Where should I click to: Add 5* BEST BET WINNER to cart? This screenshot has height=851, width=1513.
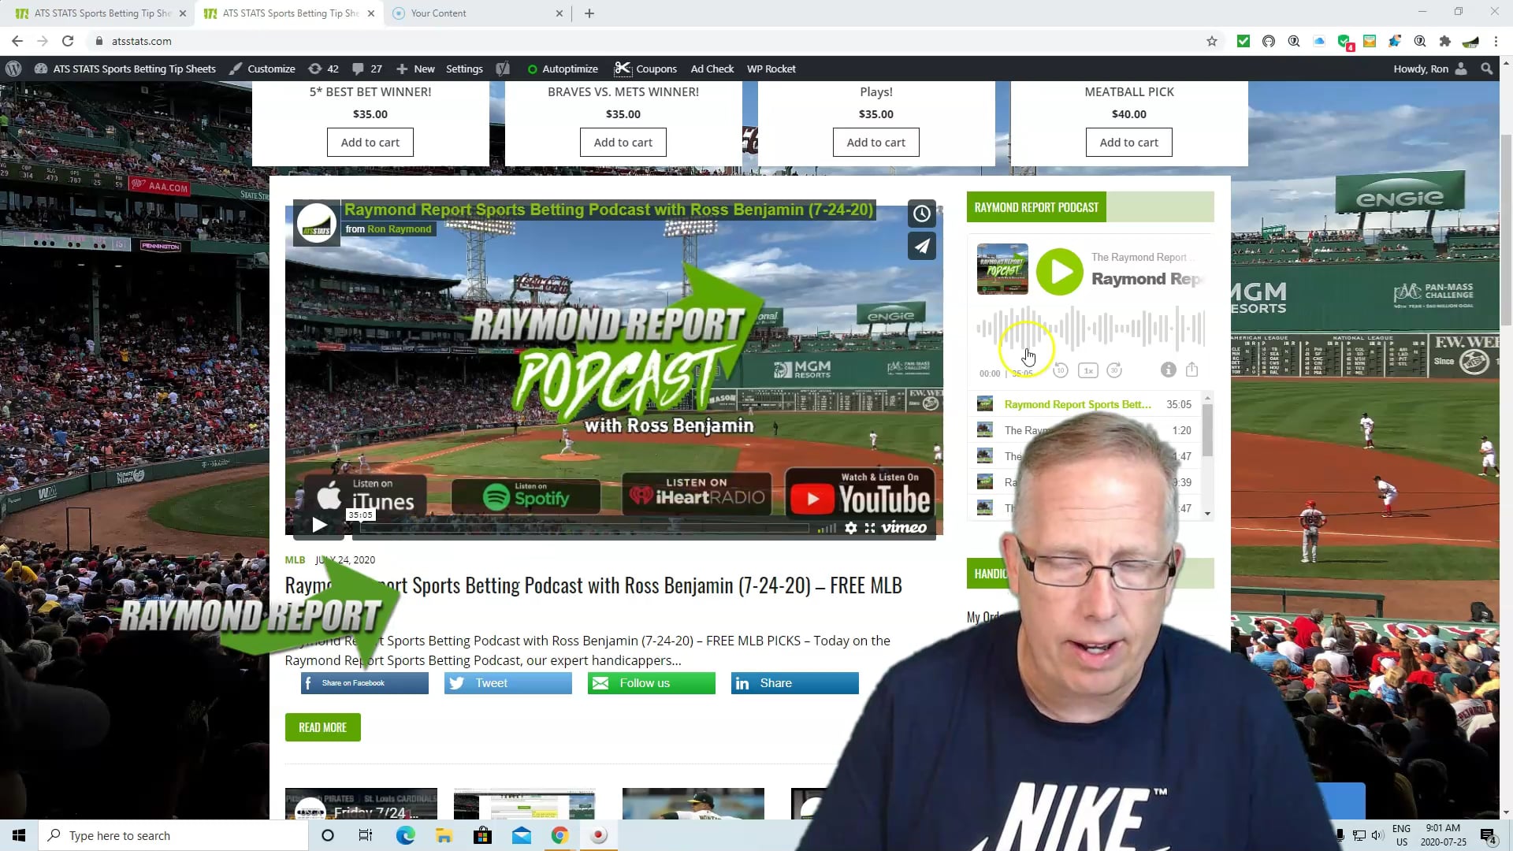370,143
